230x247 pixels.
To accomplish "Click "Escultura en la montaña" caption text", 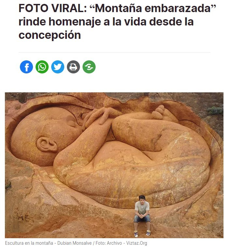I will (x=29, y=243).
